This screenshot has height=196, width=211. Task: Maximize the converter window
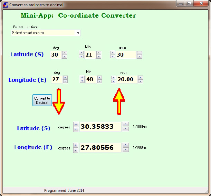click(x=189, y=3)
